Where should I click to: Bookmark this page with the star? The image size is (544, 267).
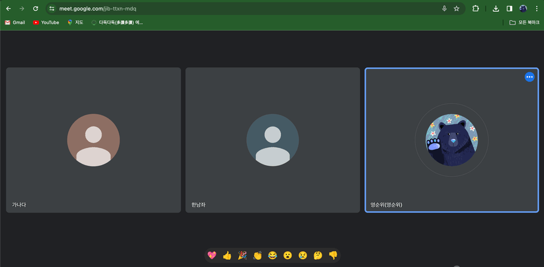(x=457, y=9)
